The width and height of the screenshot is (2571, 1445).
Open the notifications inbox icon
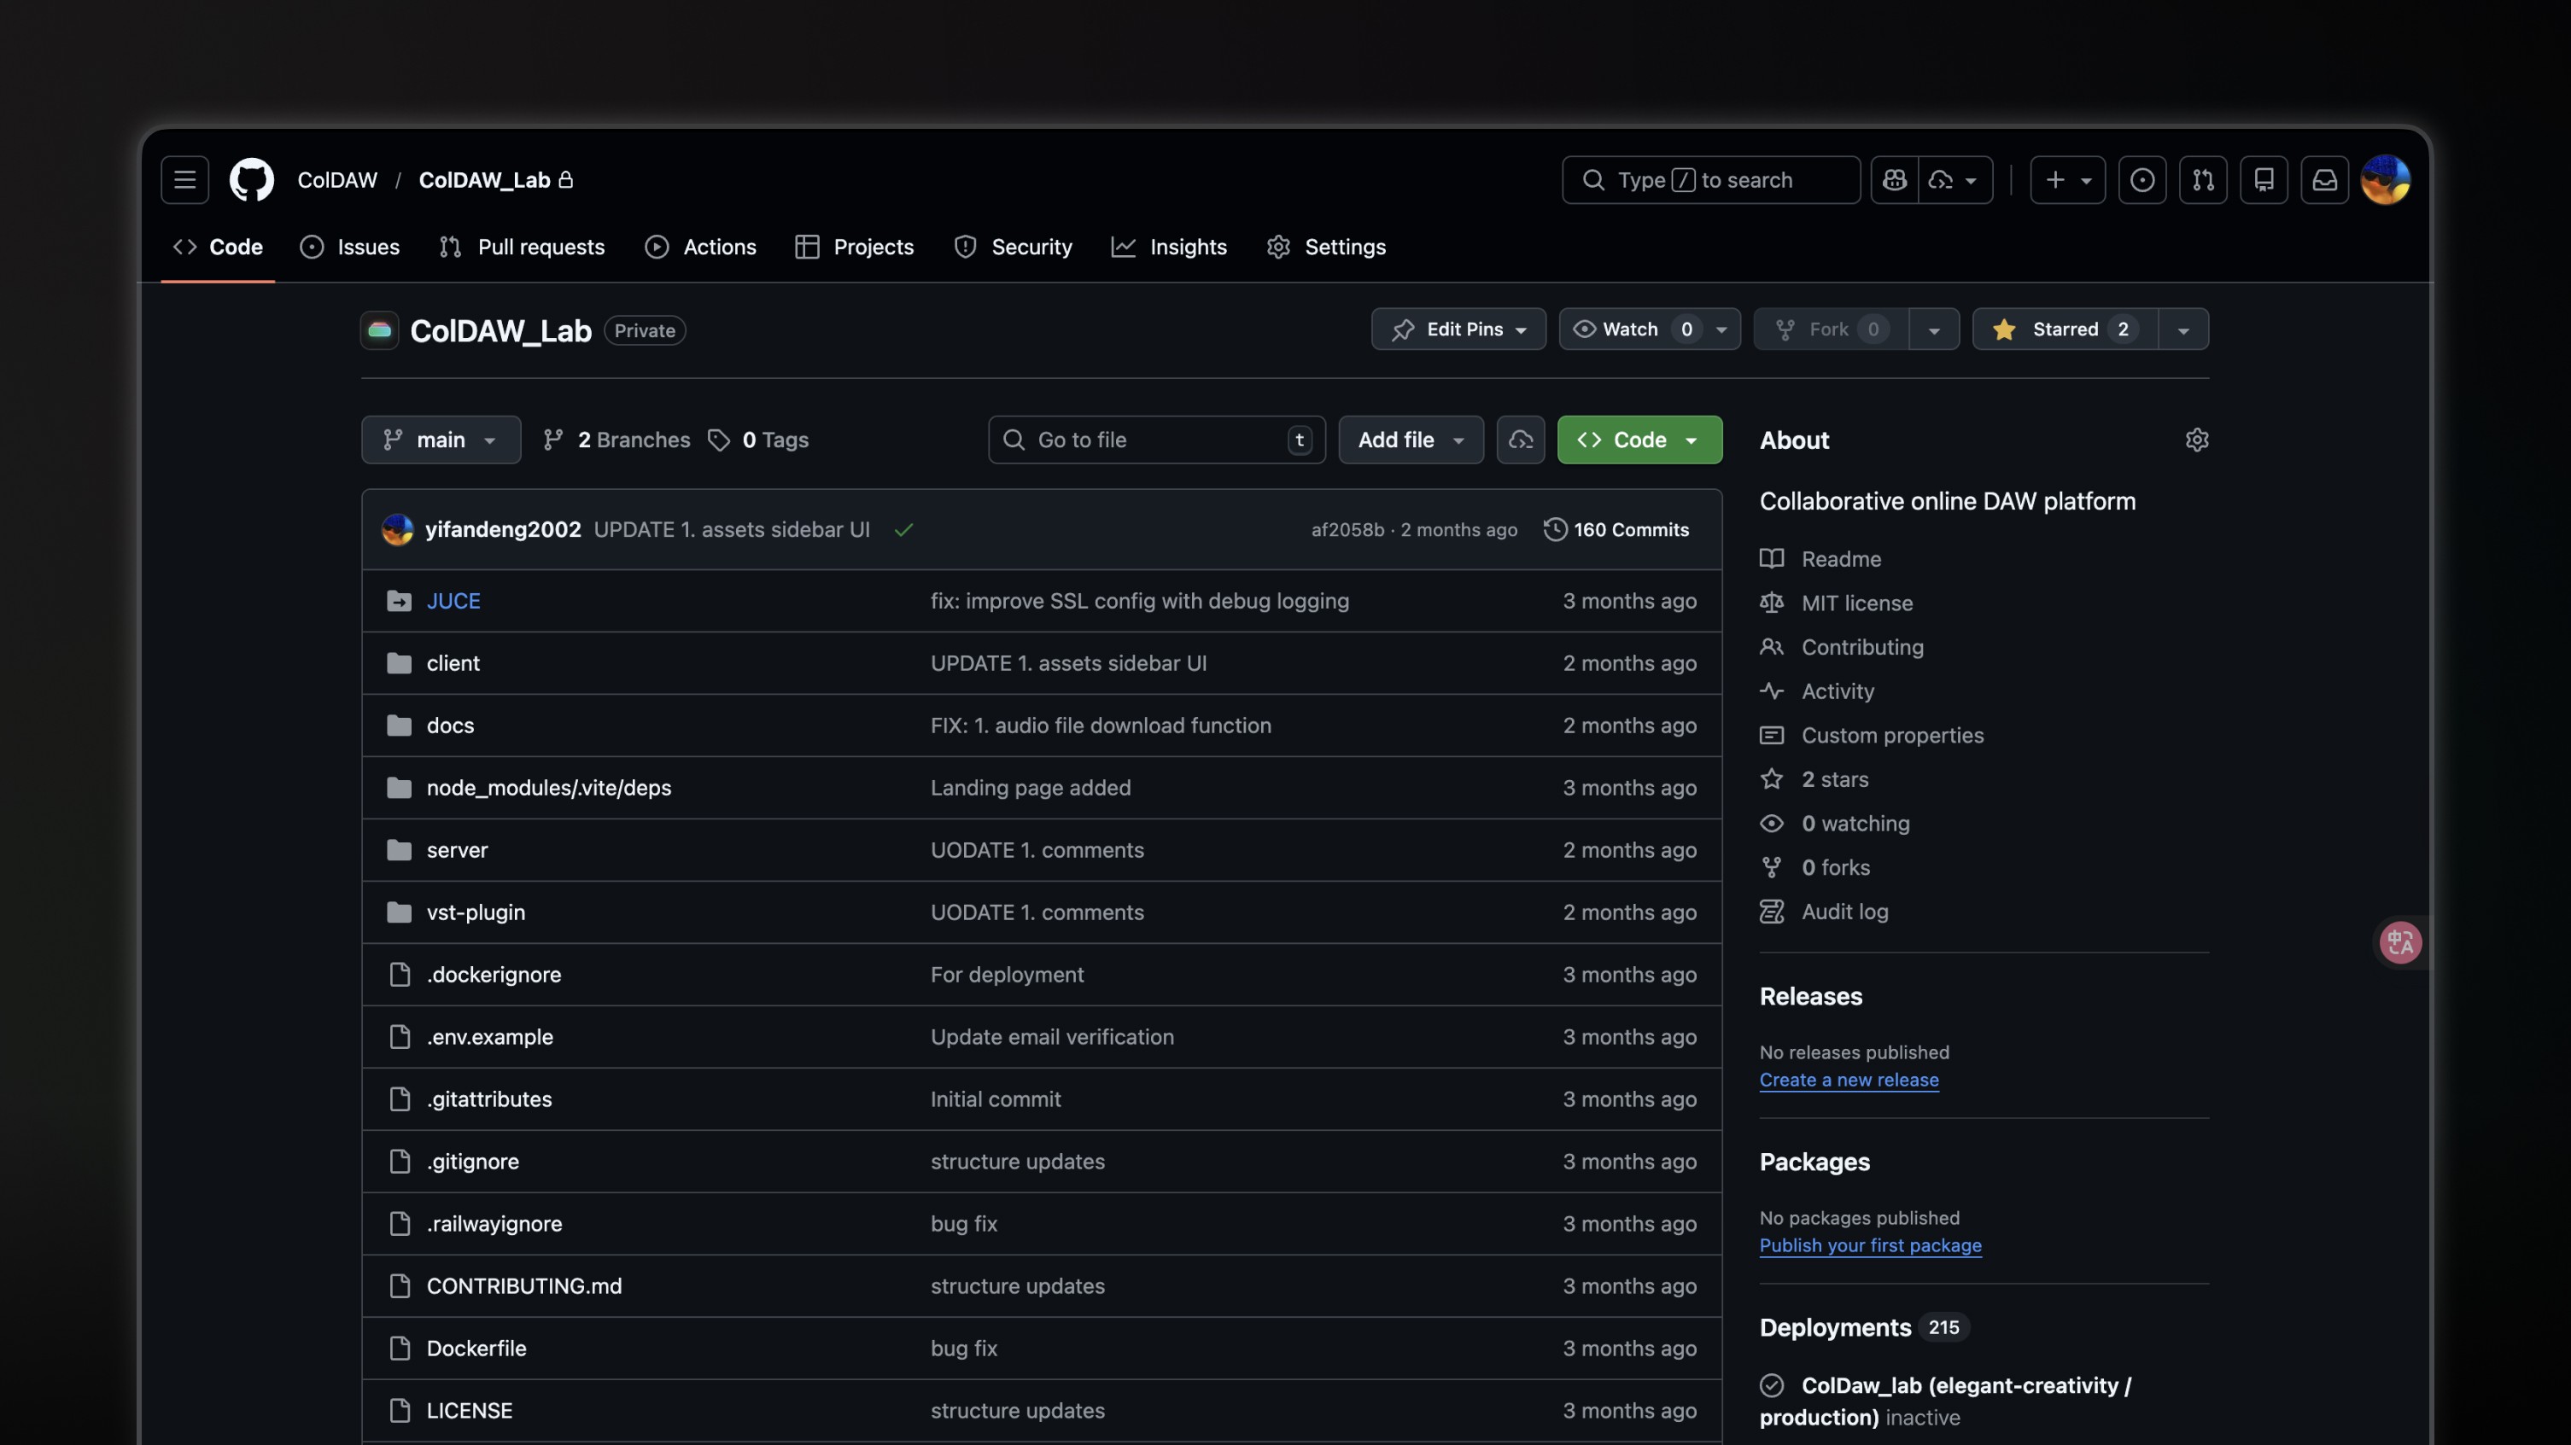click(2324, 179)
